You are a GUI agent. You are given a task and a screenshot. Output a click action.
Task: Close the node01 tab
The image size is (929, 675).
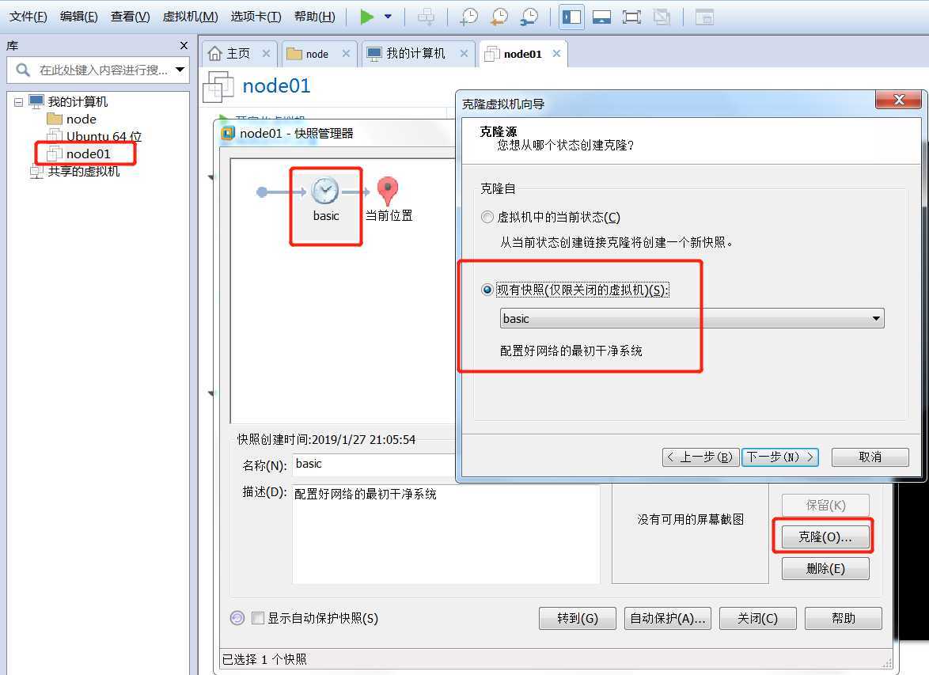point(556,53)
